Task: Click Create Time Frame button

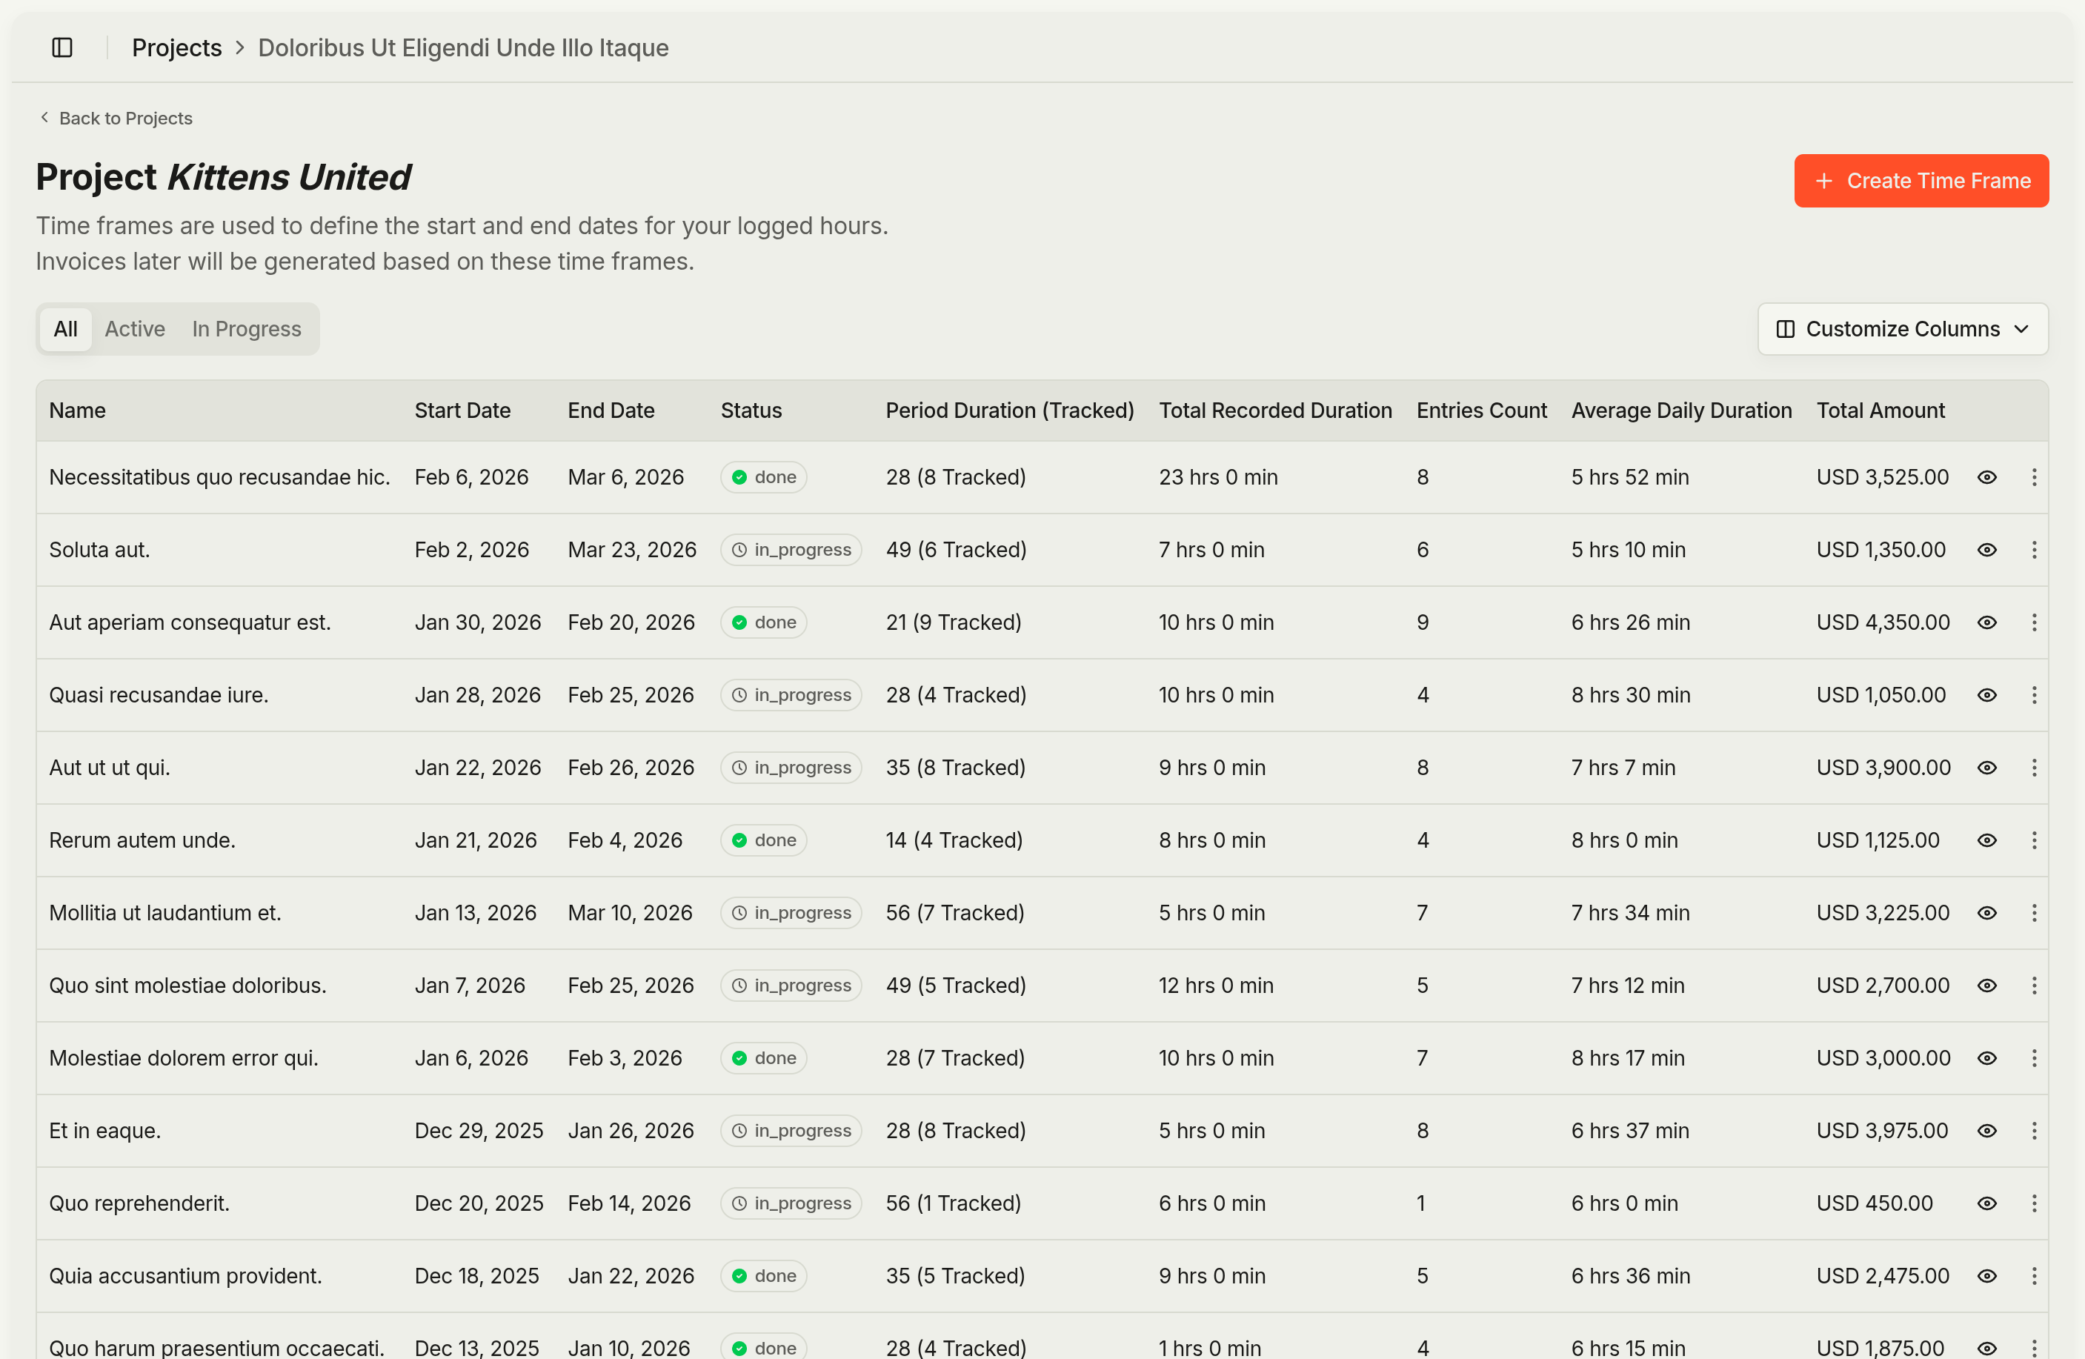Action: pyautogui.click(x=1921, y=181)
